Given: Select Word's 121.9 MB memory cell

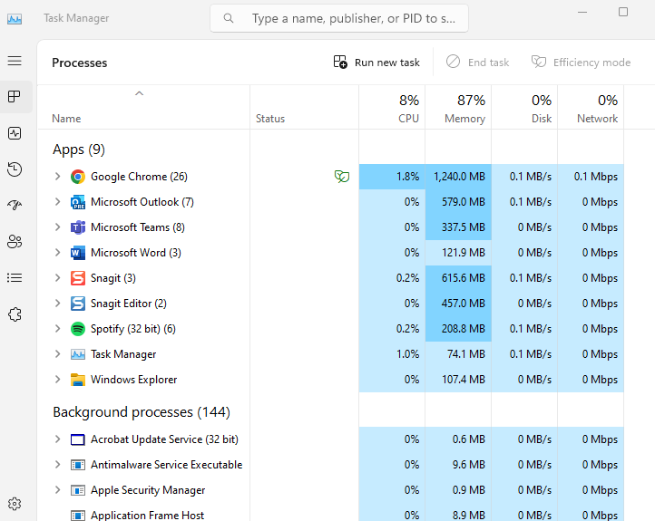Looking at the screenshot, I should [x=458, y=253].
